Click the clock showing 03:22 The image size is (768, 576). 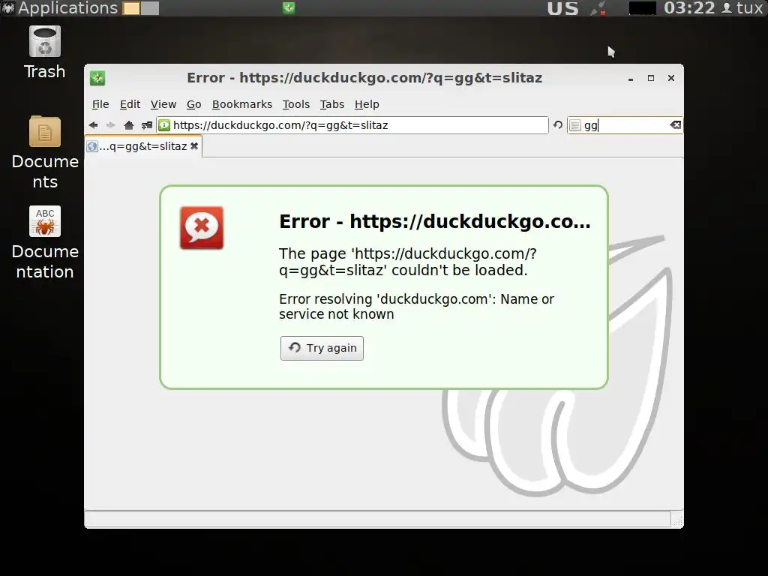[x=689, y=7]
